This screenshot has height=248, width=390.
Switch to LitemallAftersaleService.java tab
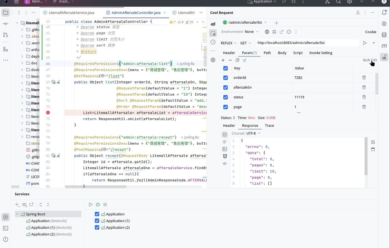pyautogui.click(x=71, y=13)
